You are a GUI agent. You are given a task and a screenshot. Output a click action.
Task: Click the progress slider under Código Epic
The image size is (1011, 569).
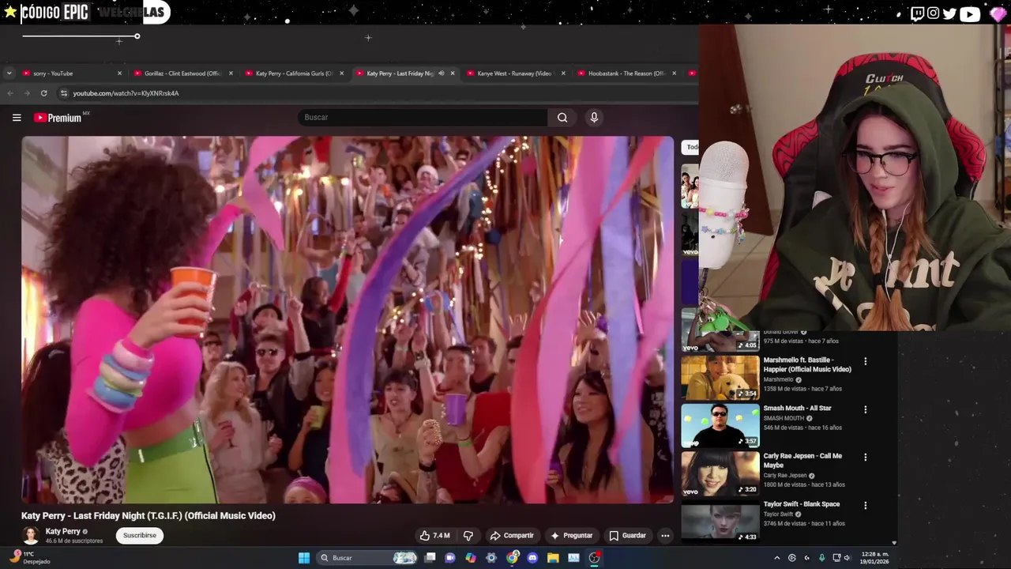[x=80, y=36]
